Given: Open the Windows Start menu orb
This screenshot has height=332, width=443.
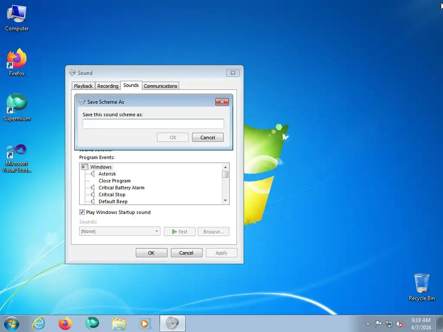Looking at the screenshot, I should (x=12, y=323).
